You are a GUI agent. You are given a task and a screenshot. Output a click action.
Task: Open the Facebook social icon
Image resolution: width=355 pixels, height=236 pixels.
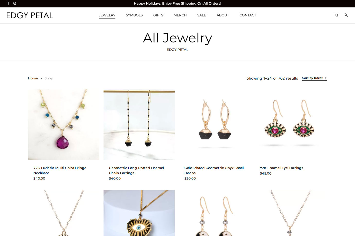tap(8, 3)
